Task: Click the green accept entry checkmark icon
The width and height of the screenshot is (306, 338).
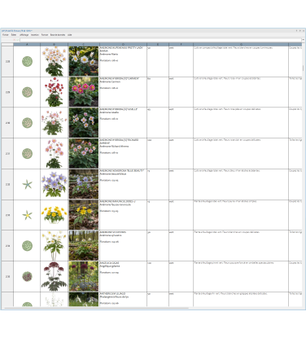Action: coord(18,40)
